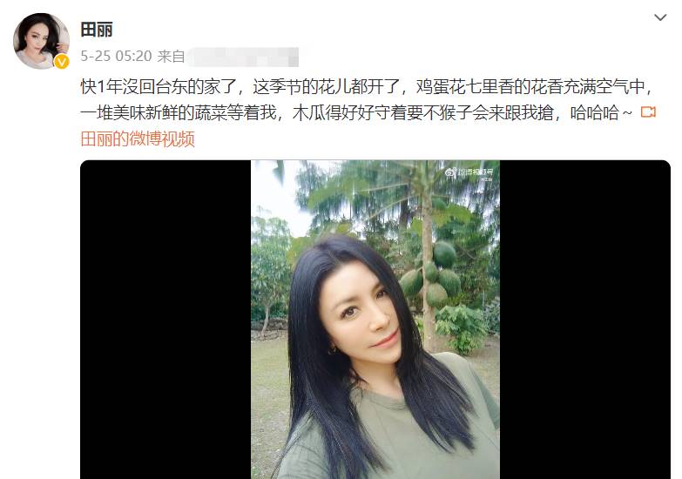Click the second post text line about 木瓜
Viewport: 682px width, 479px height.
[x=355, y=112]
